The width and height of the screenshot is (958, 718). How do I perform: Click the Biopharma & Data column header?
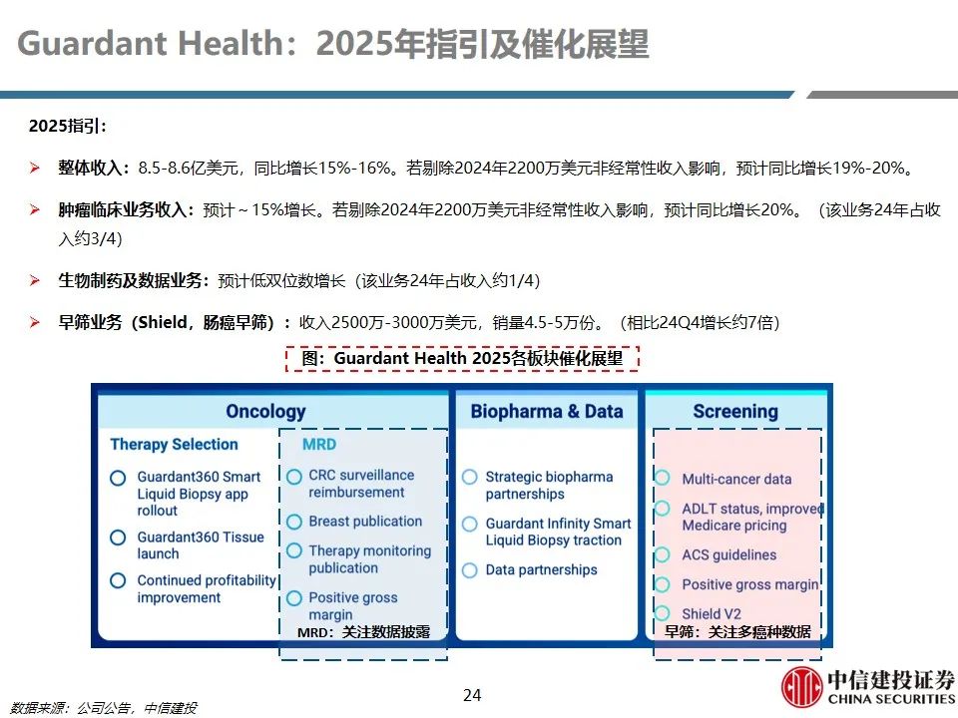547,412
